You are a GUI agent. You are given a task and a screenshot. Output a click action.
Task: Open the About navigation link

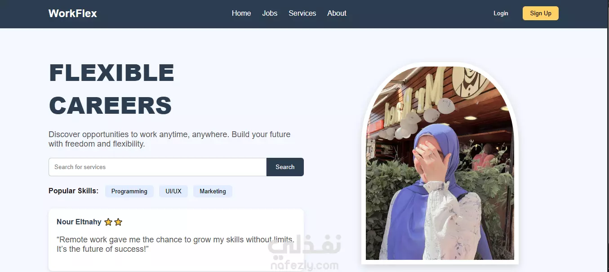point(337,13)
